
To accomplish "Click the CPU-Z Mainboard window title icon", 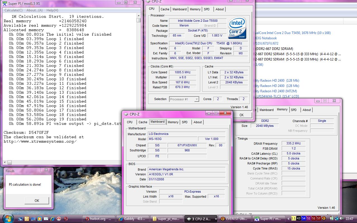I will coord(126,114).
